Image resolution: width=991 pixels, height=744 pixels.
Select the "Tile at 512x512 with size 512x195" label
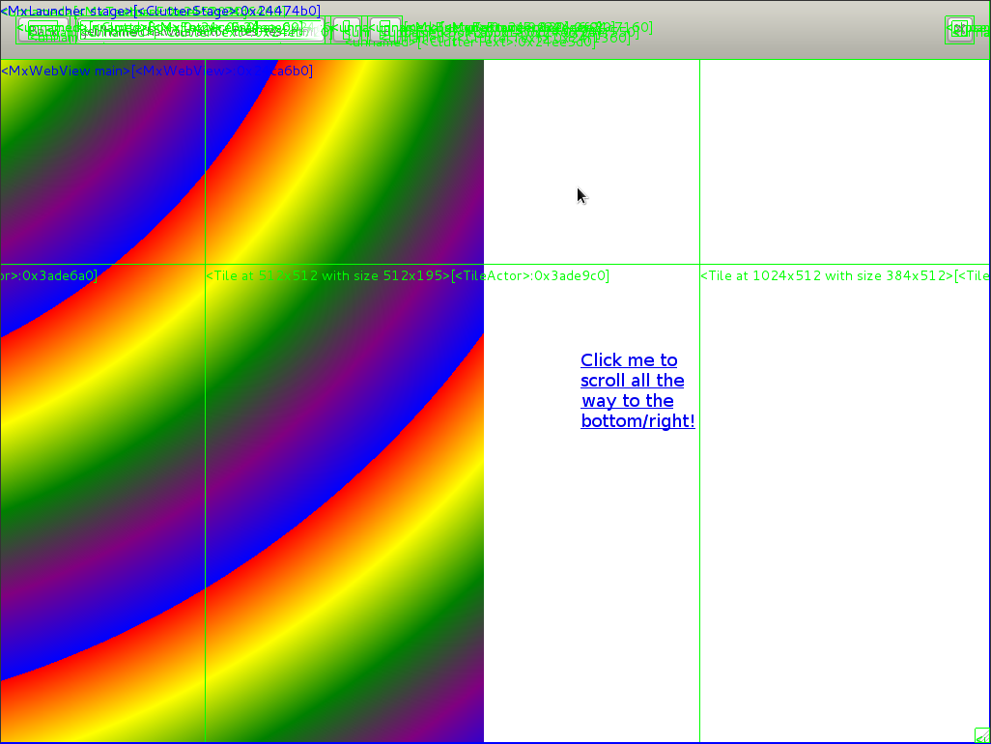[327, 276]
